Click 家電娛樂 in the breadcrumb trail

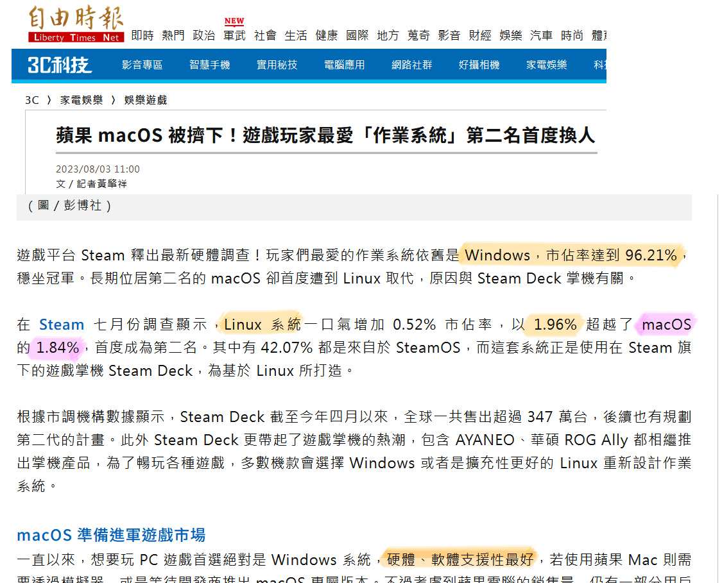click(82, 100)
